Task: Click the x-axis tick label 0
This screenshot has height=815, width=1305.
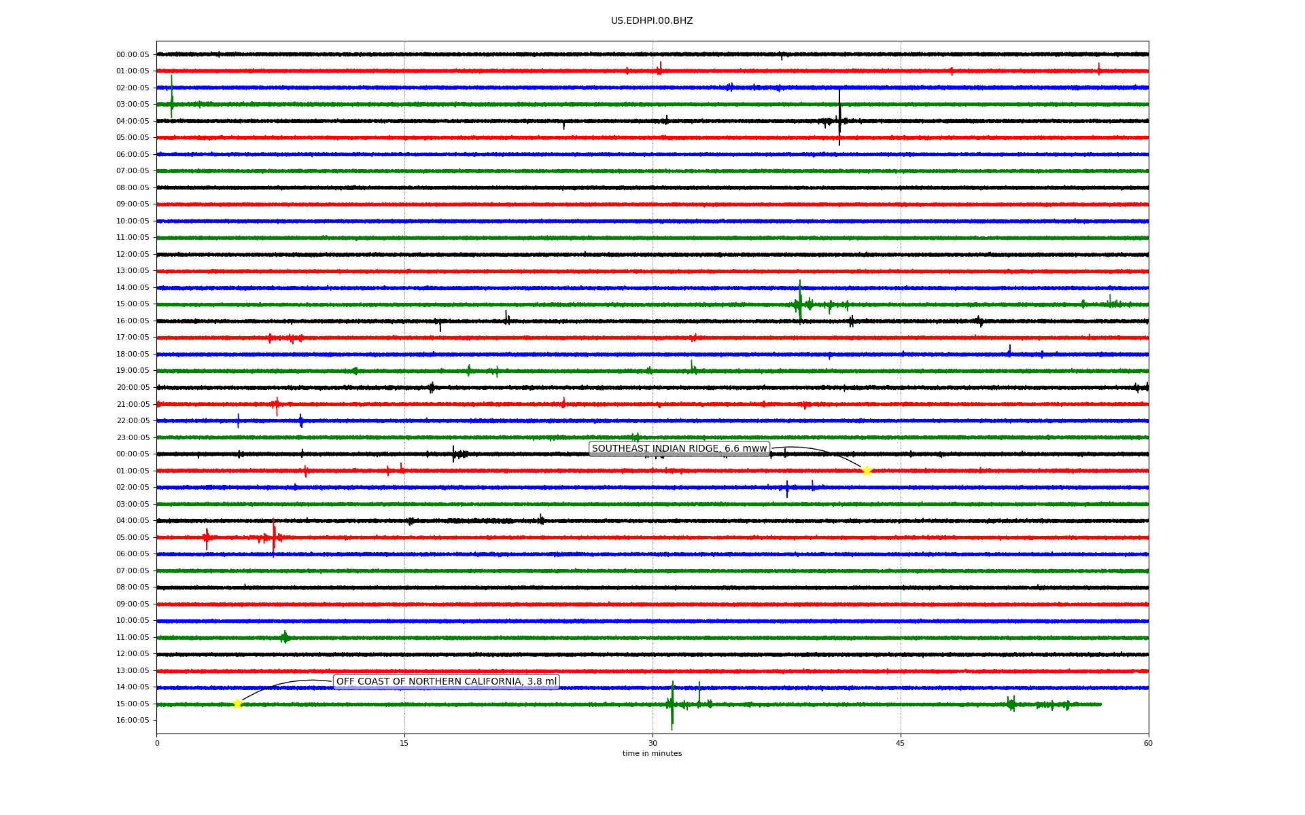Action: 157,744
